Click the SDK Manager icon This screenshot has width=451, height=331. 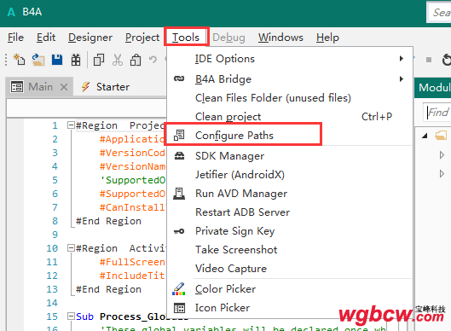pyautogui.click(x=179, y=156)
